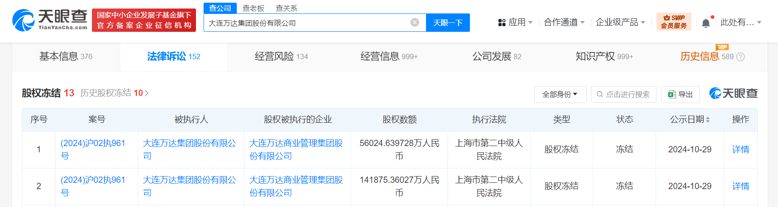Click the 股权冻结 13 section heading

(48, 93)
